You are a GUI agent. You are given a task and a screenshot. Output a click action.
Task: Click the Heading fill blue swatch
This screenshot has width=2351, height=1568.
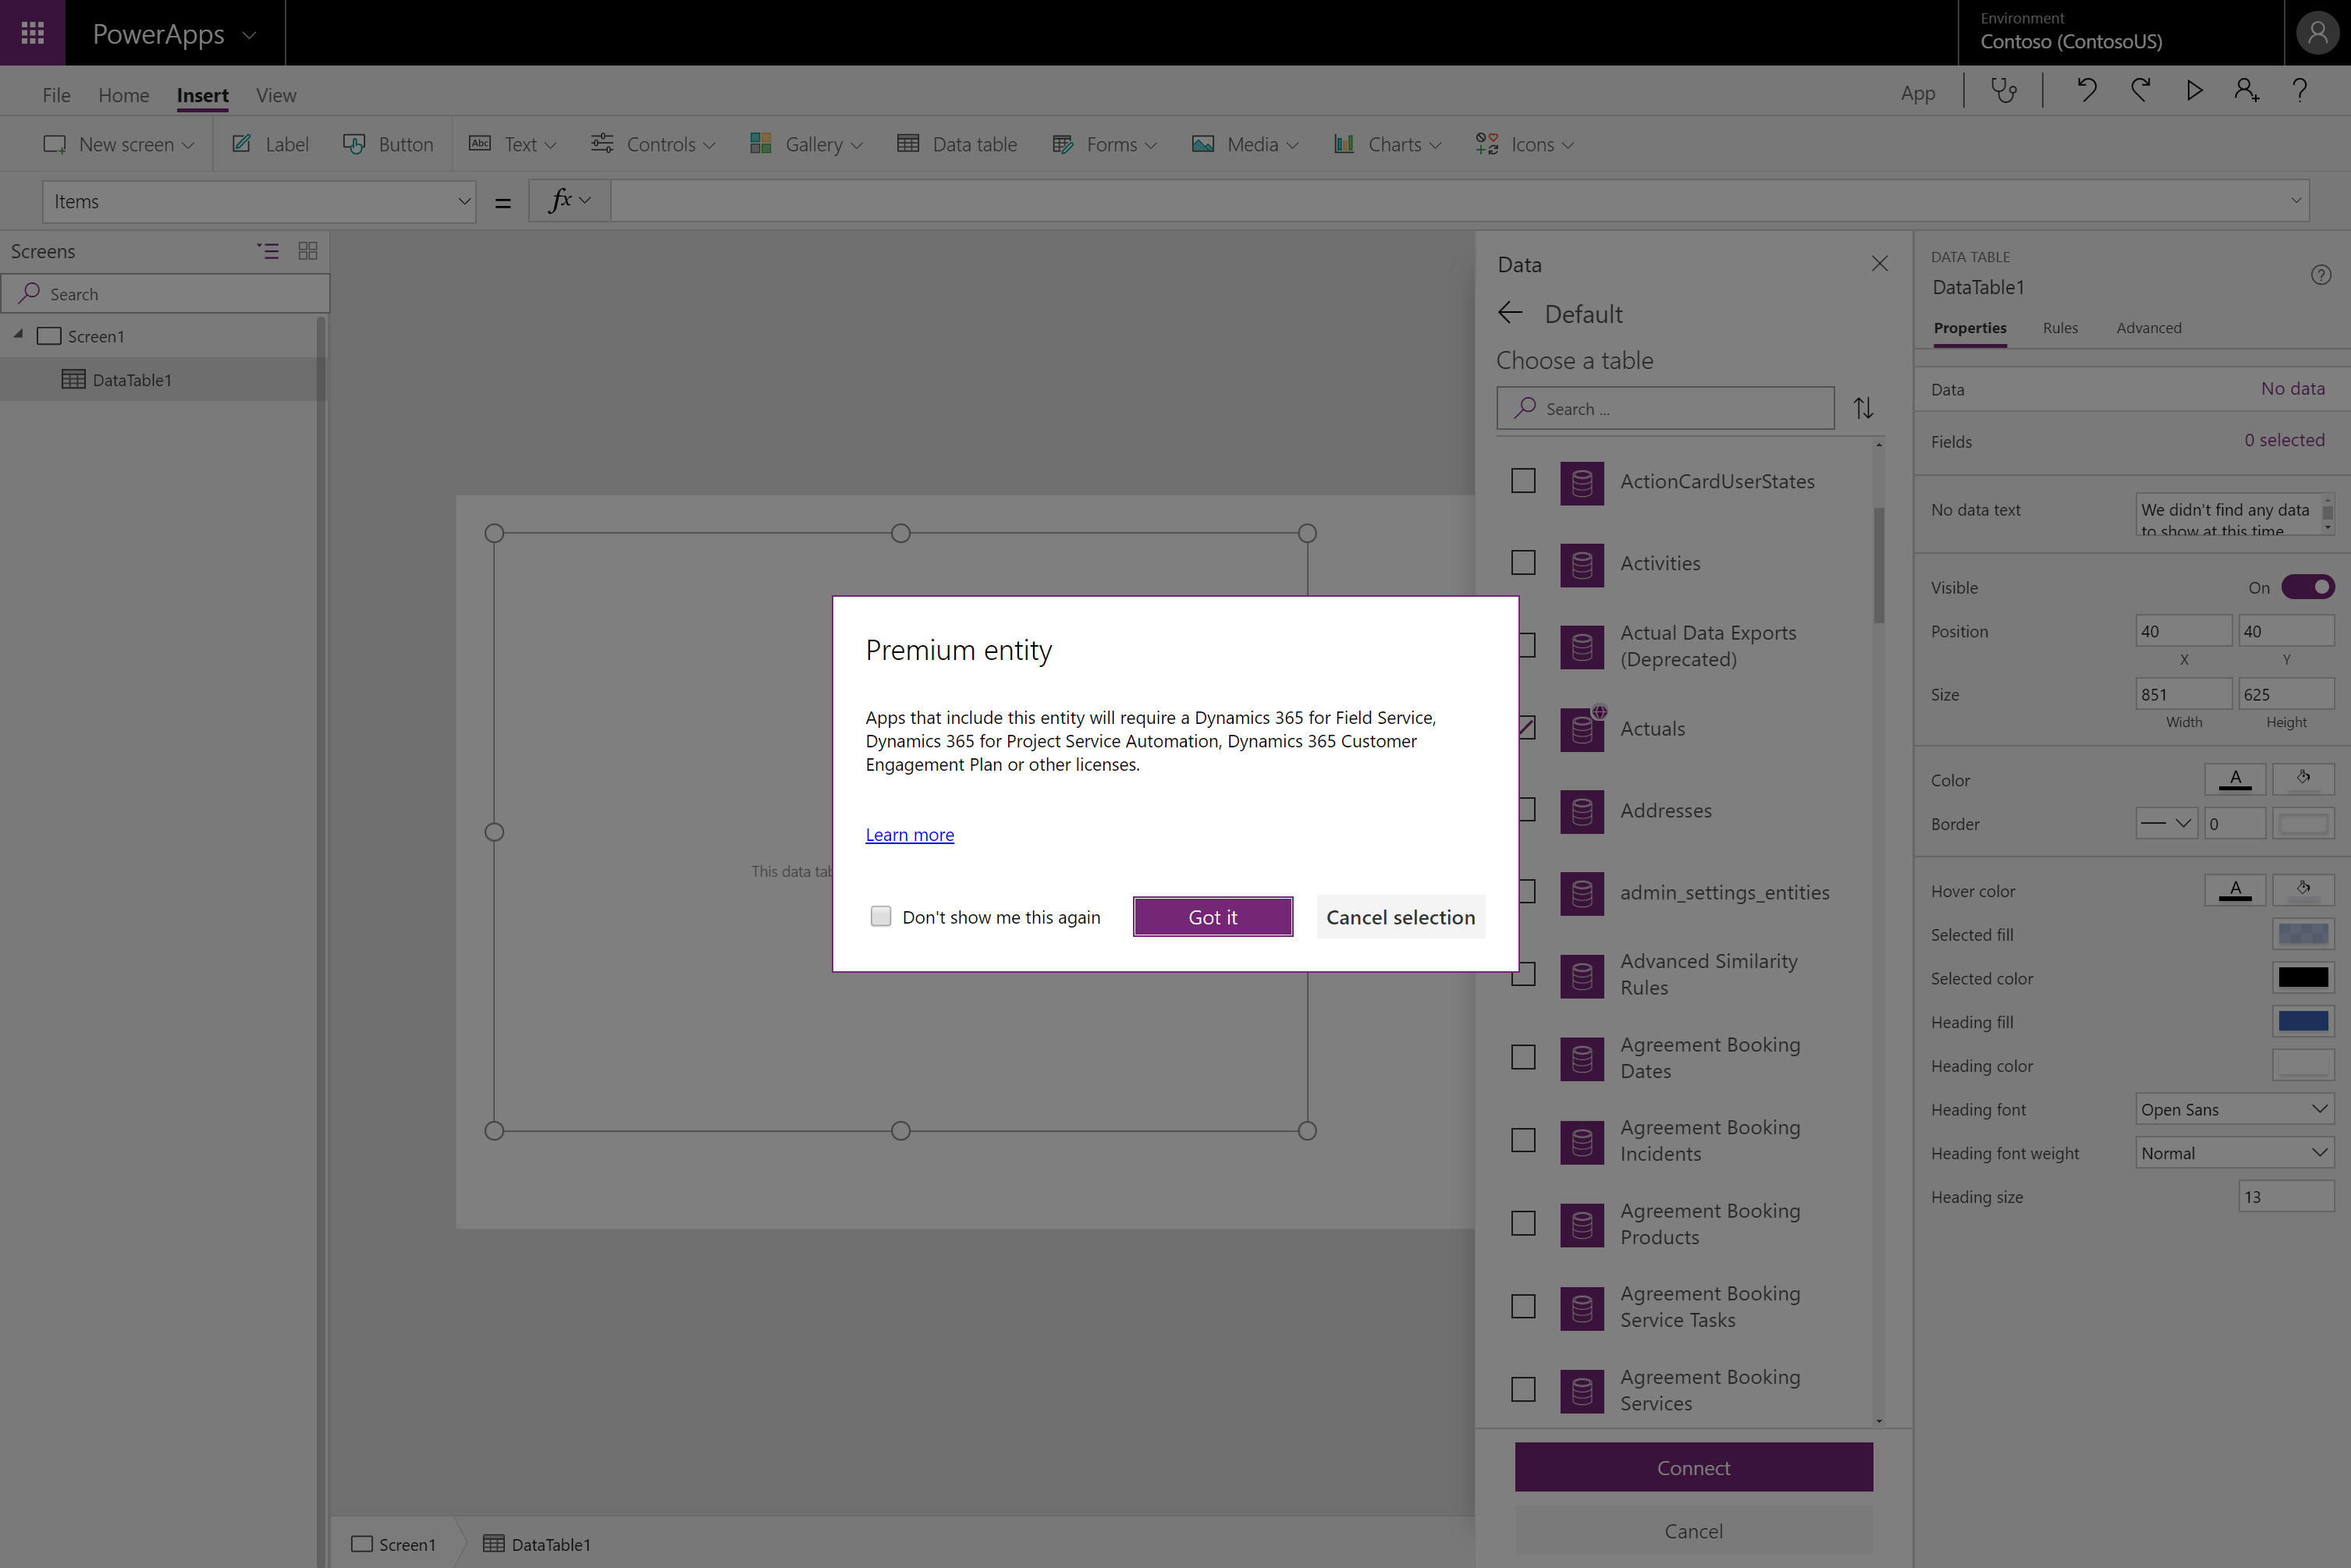(2303, 1021)
